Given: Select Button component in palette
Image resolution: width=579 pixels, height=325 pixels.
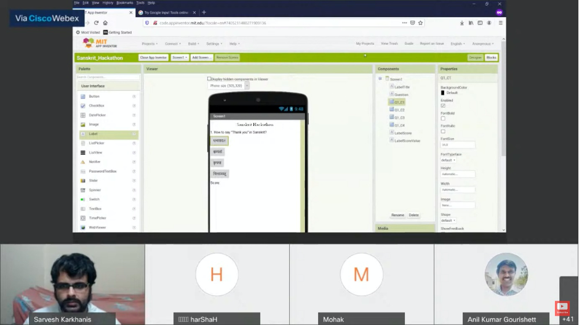Looking at the screenshot, I should [x=94, y=96].
